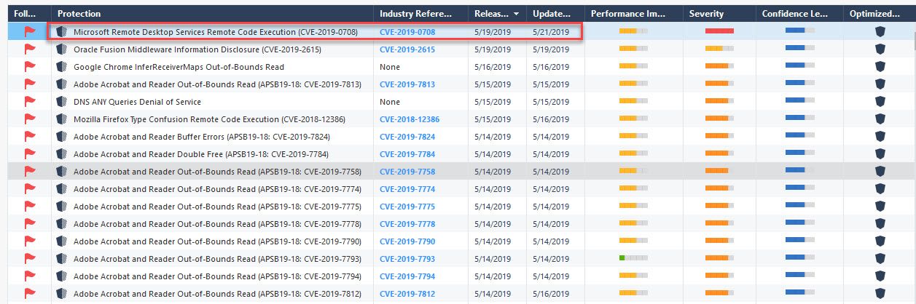Click Optimized shield icon for DNS ANY Queries

(880, 102)
